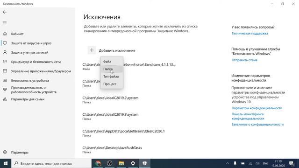Open Параметры конфиденциальности link
The width and height of the screenshot is (299, 168).
pos(256,108)
